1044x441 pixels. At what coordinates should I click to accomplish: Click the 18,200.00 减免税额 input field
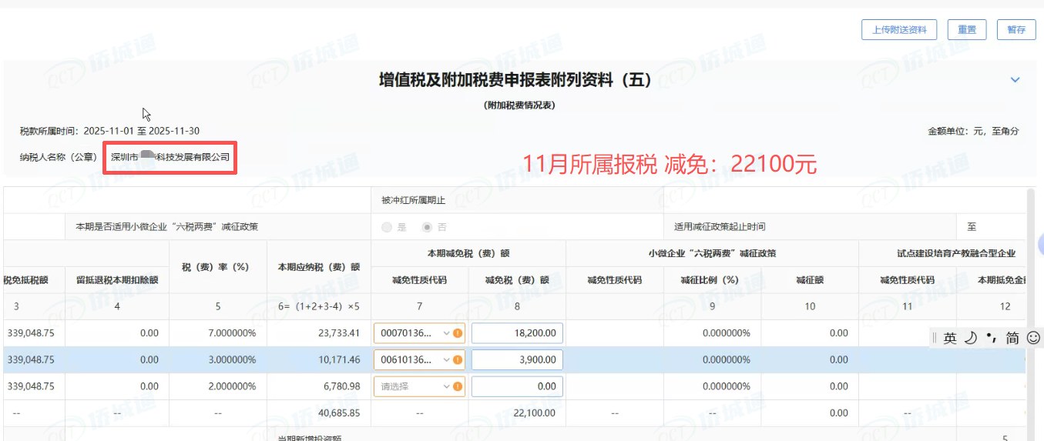(517, 333)
